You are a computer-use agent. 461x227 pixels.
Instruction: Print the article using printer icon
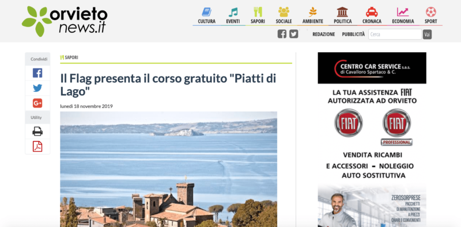pyautogui.click(x=37, y=131)
